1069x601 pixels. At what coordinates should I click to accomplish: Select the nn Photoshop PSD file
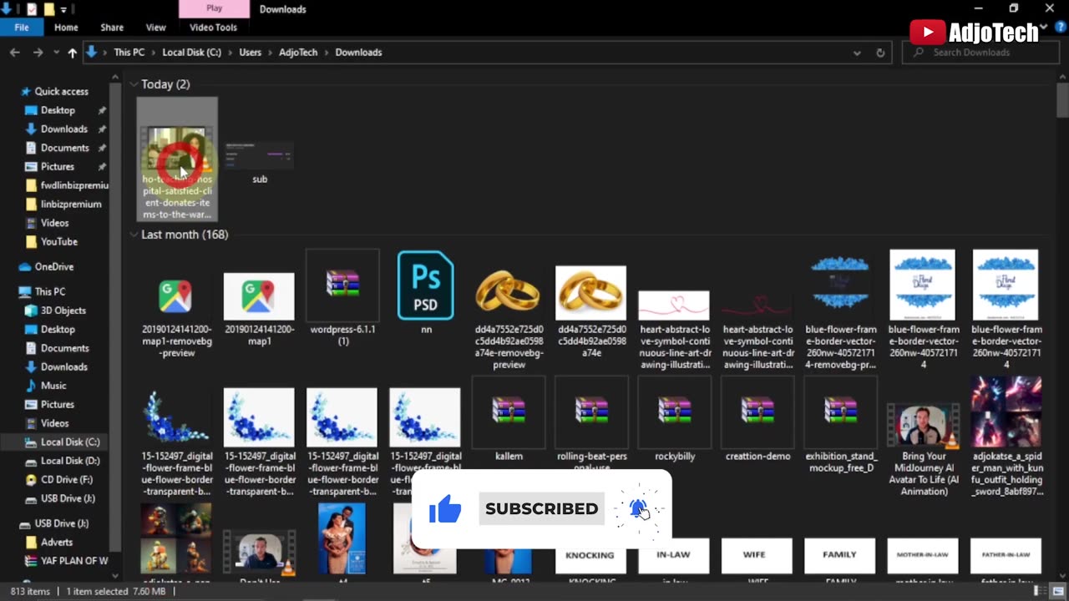click(425, 292)
